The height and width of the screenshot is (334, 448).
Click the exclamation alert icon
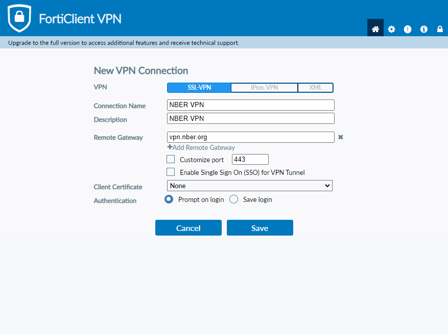[x=408, y=29]
